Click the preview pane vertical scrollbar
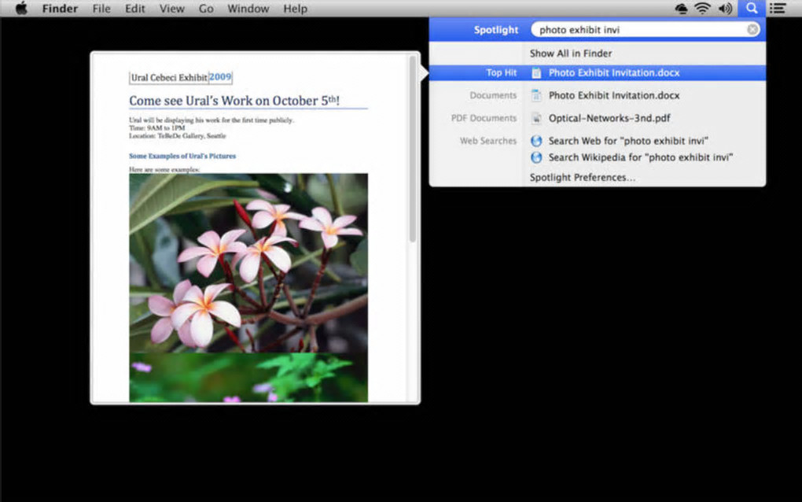 coord(412,149)
